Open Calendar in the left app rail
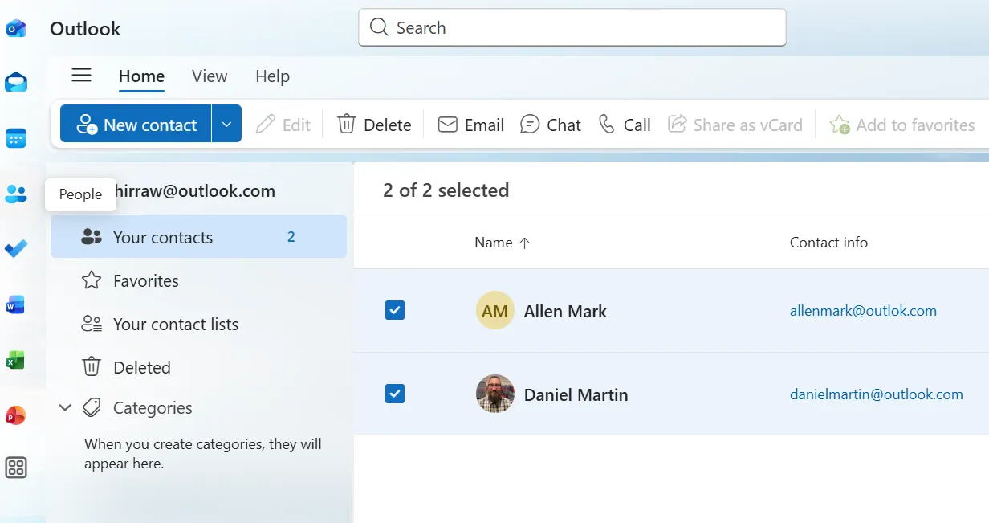The image size is (989, 523). 16,138
